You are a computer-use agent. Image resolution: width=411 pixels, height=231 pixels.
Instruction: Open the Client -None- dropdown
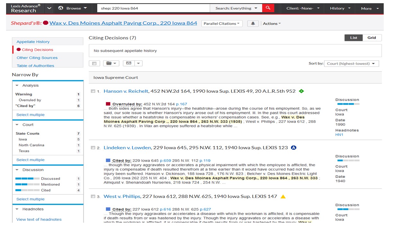(x=303, y=8)
